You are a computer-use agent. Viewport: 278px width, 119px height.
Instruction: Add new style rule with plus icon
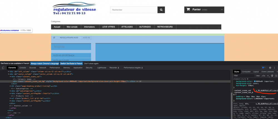pyautogui.click(x=268, y=76)
